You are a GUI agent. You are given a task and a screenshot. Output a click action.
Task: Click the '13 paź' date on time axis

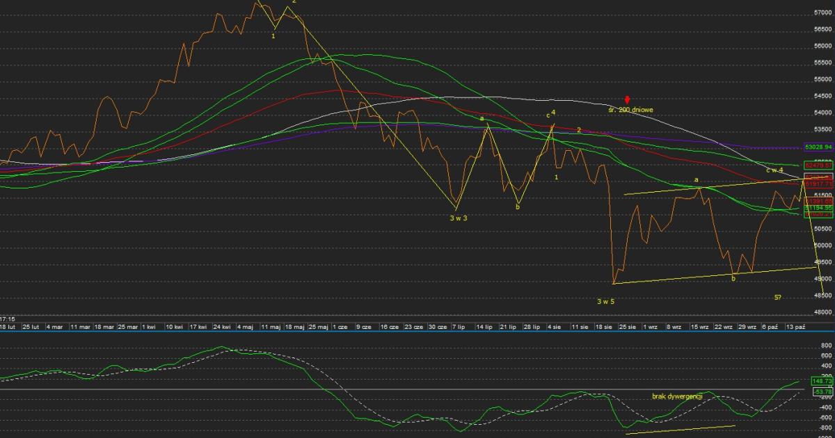(x=795, y=326)
